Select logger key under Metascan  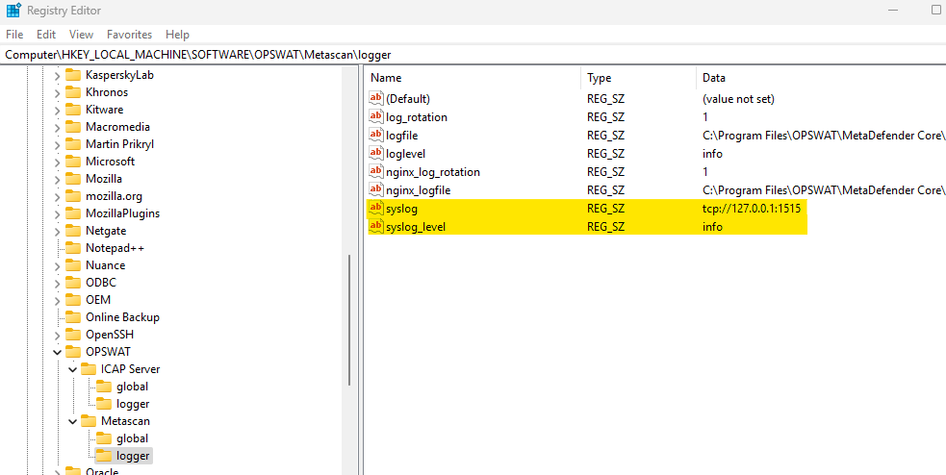[133, 456]
